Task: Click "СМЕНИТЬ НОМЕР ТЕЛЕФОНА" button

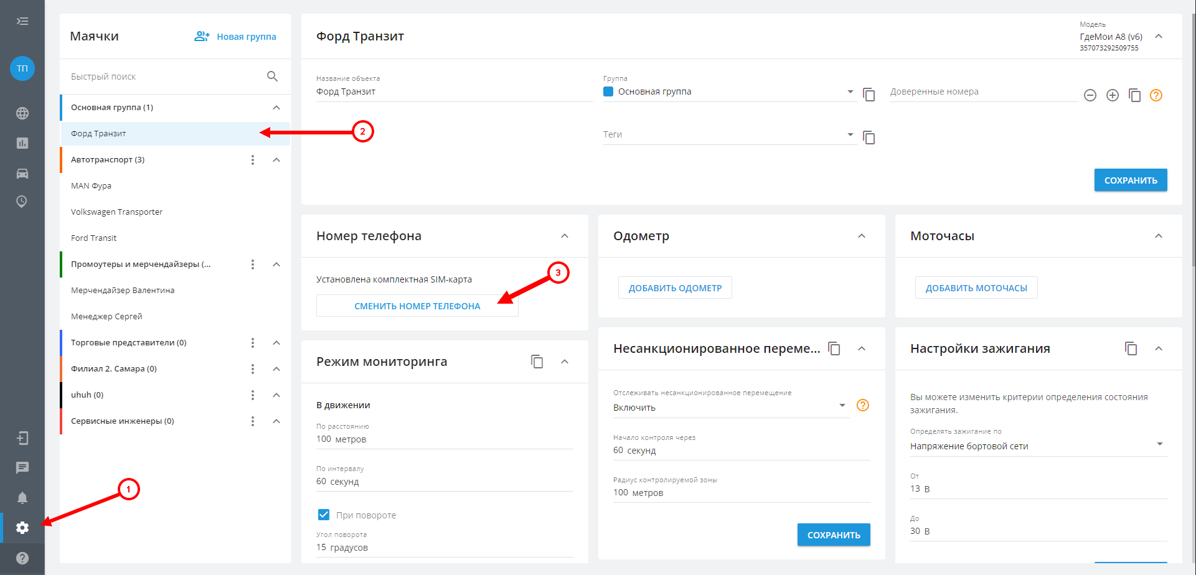Action: pos(417,306)
